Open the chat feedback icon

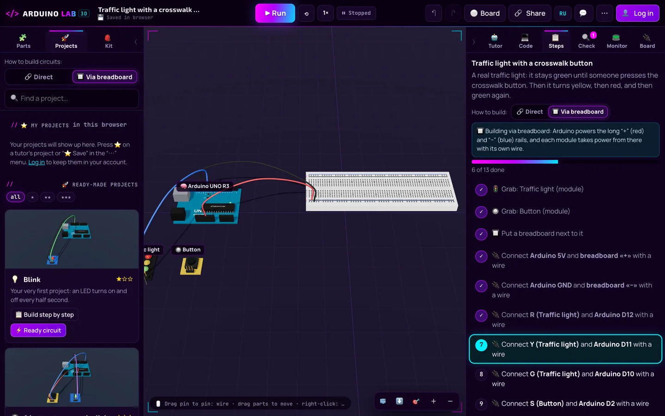583,13
